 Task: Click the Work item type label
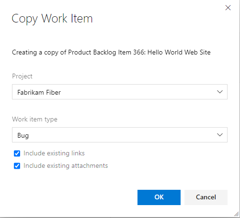click(34, 120)
